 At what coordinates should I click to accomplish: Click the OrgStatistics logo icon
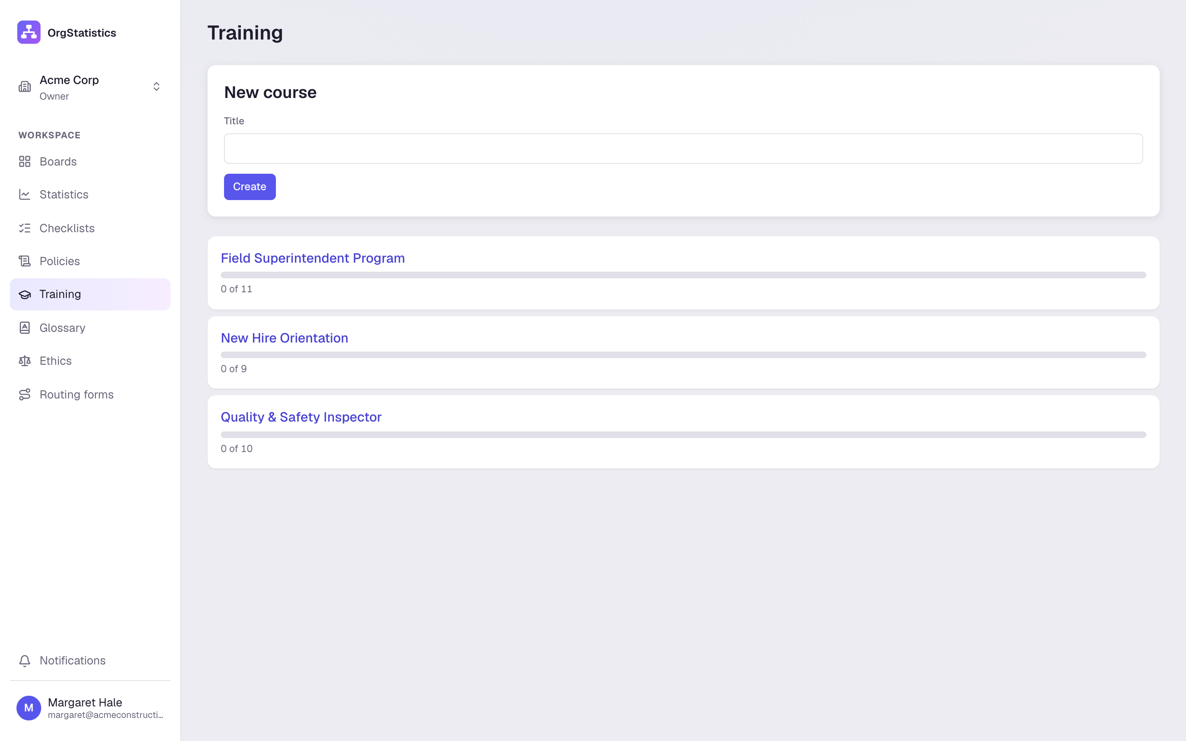point(29,33)
